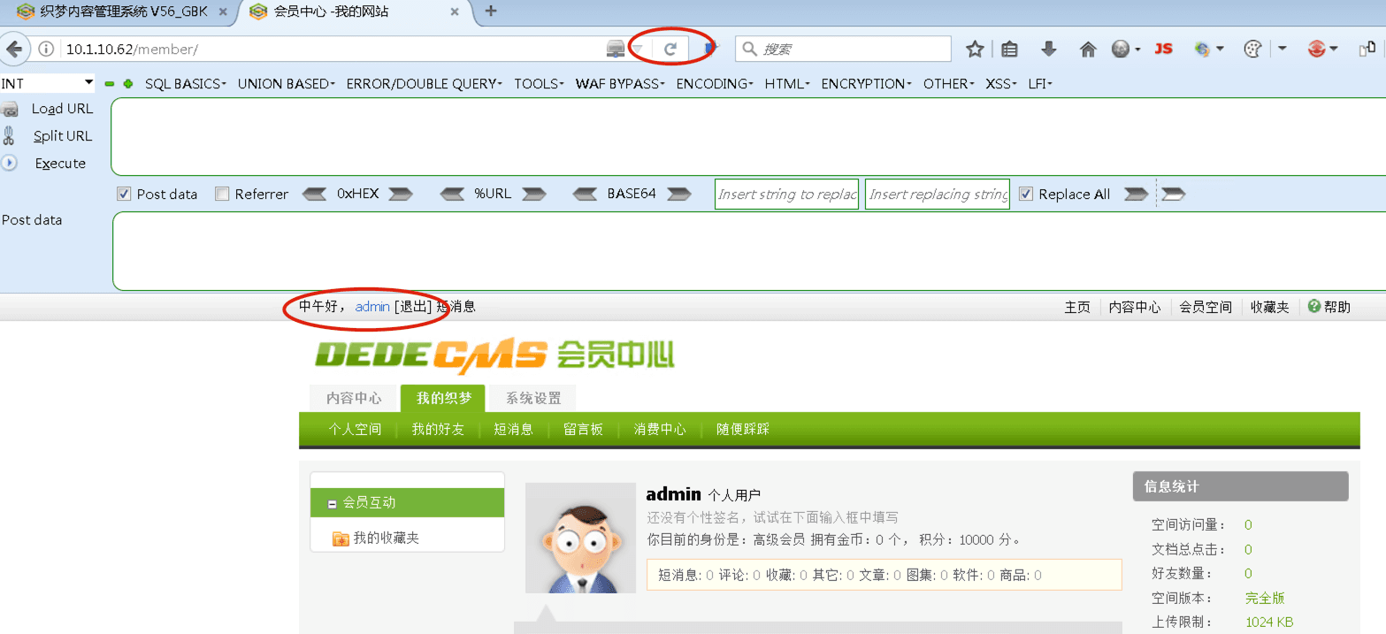The width and height of the screenshot is (1386, 634).
Task: Switch to the 织梦内容管理系统 browser tab
Action: point(122,12)
